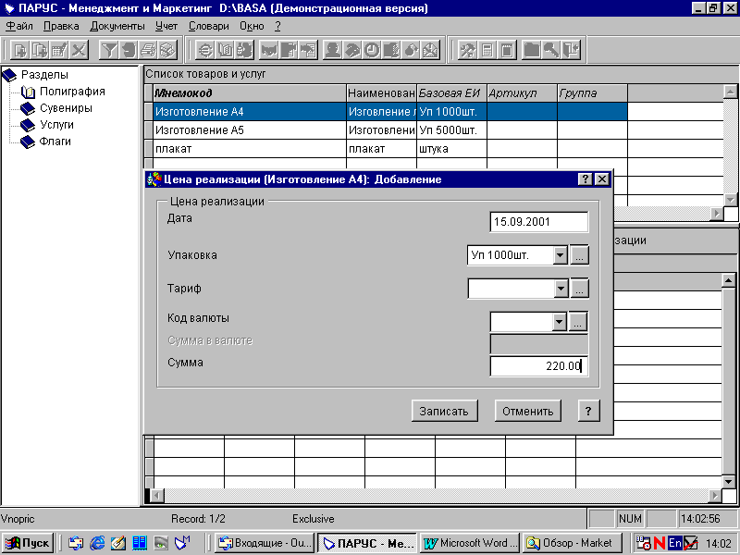Click the Разделы root node
The height and width of the screenshot is (555, 740).
click(x=44, y=75)
